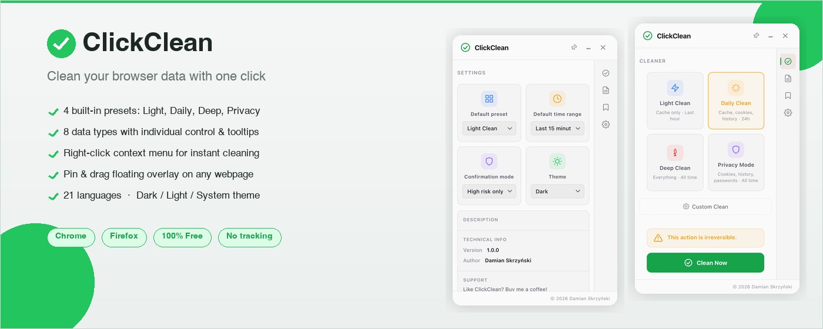Viewport: 823px width, 329px height.
Task: Click the small logo in the Settings title bar
Action: coord(465,48)
